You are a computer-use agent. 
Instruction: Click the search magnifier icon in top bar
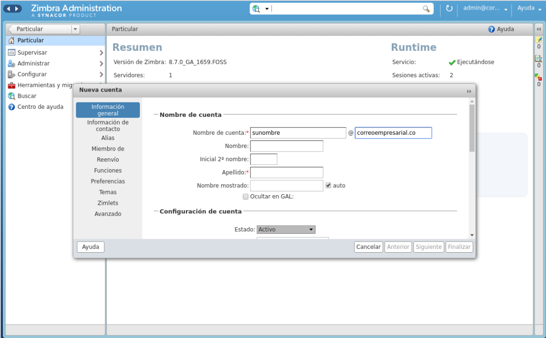point(426,9)
